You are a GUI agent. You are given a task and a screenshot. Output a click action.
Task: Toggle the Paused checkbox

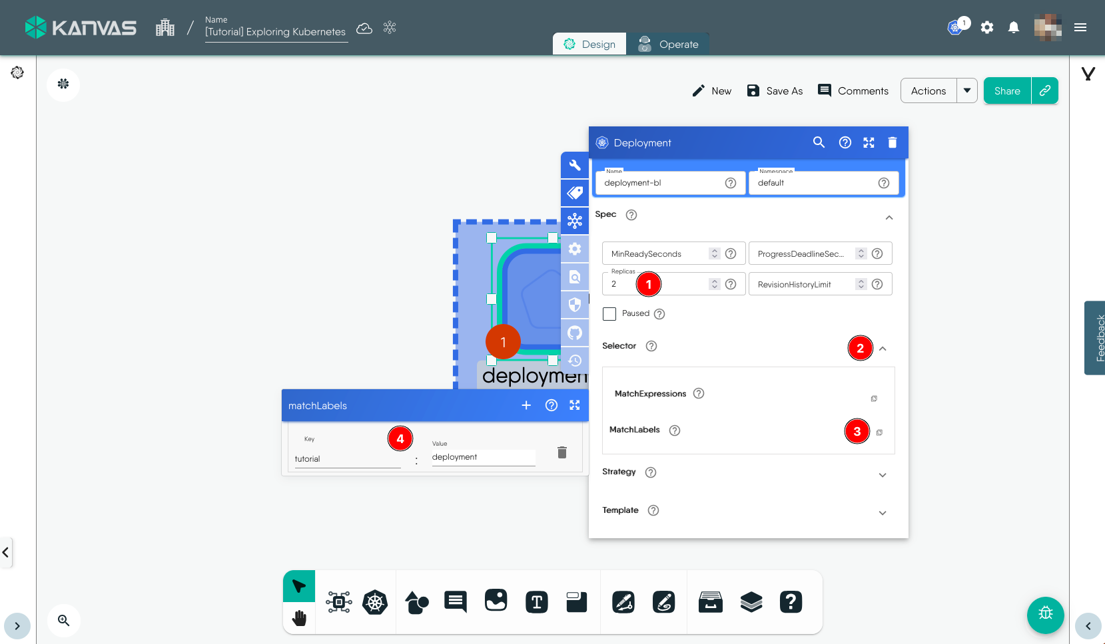point(609,314)
